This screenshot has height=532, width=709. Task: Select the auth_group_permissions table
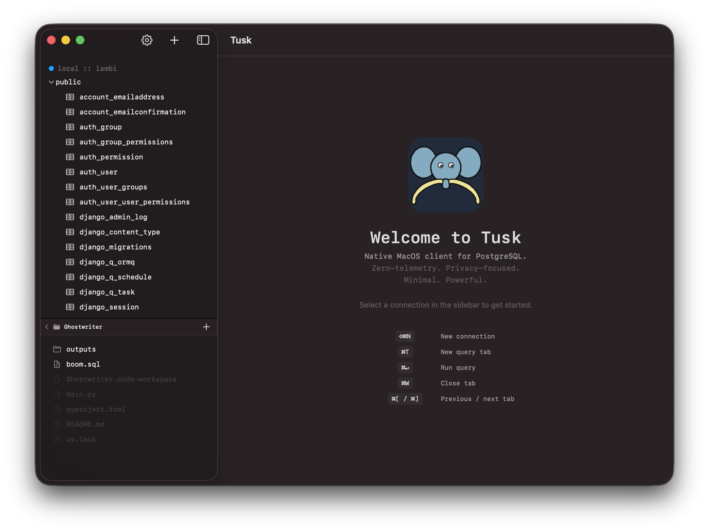point(126,142)
